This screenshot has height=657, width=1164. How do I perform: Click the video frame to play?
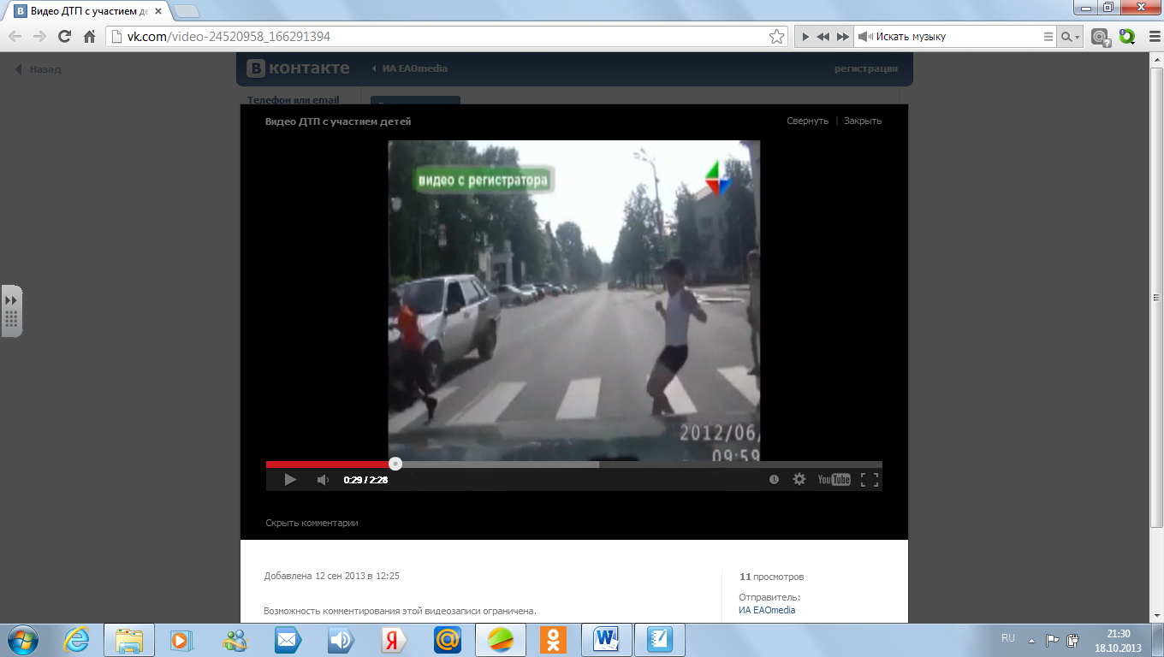(x=574, y=301)
